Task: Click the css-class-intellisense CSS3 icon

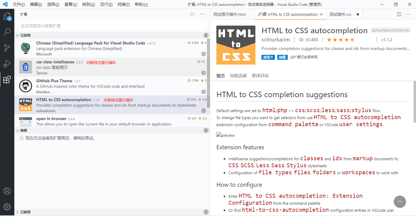Action: click(26, 67)
